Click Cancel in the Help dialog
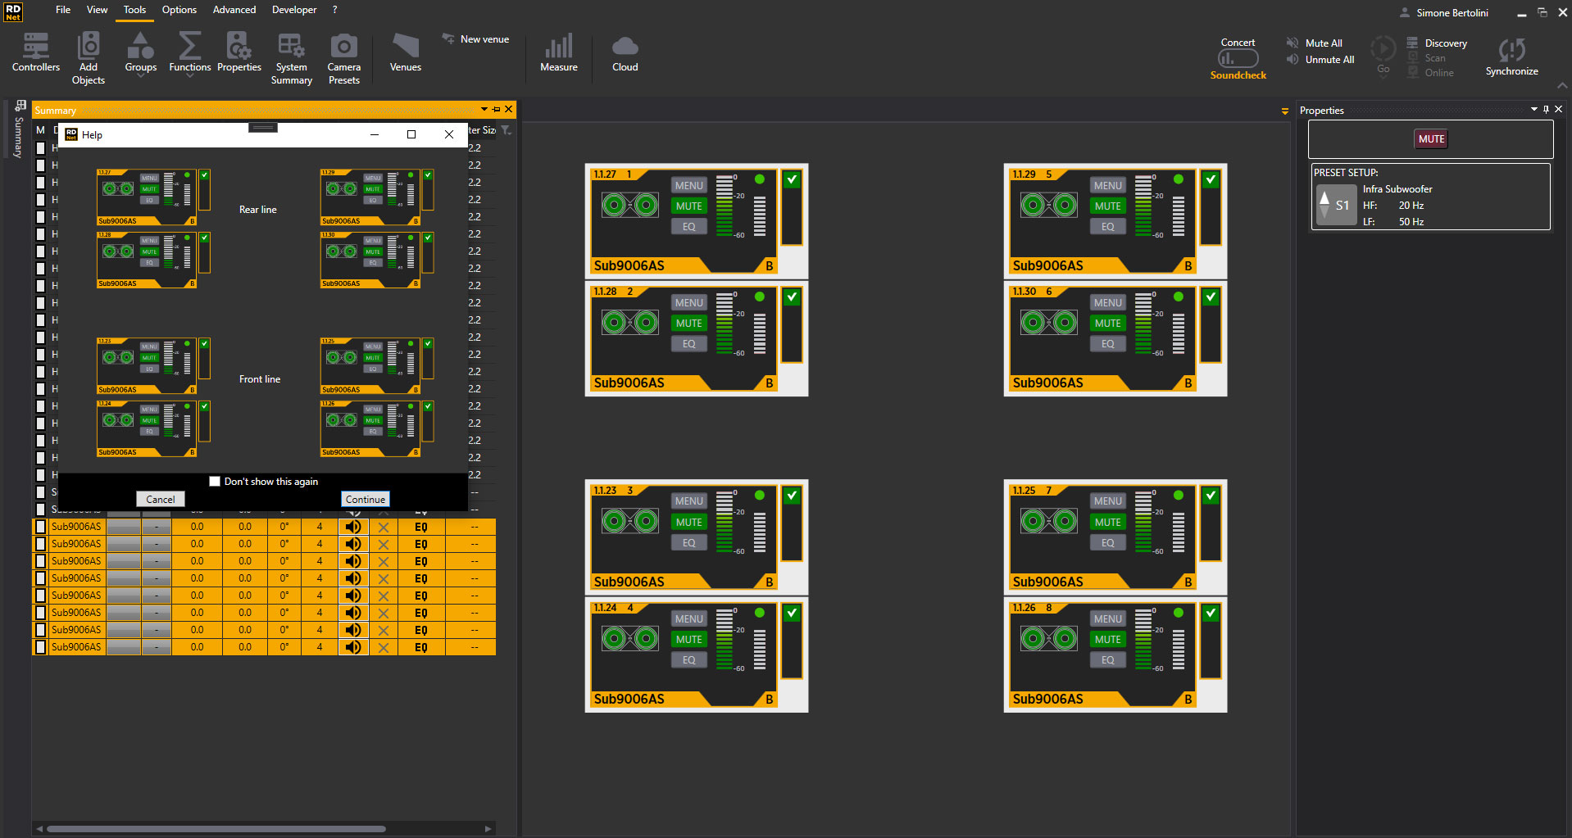This screenshot has width=1572, height=838. 161,499
